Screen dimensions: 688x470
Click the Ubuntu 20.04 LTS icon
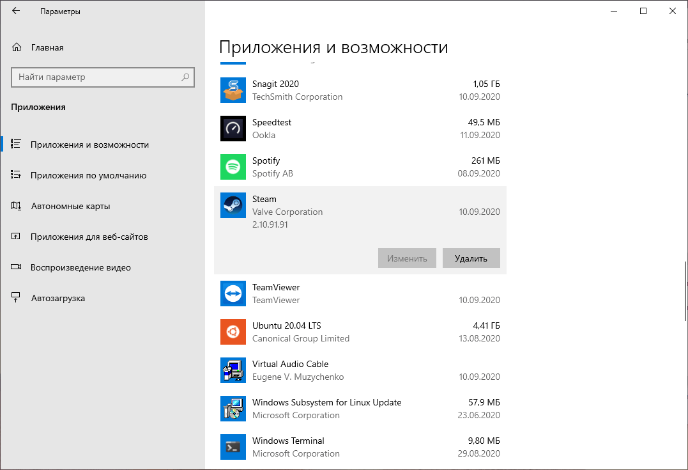(x=233, y=332)
